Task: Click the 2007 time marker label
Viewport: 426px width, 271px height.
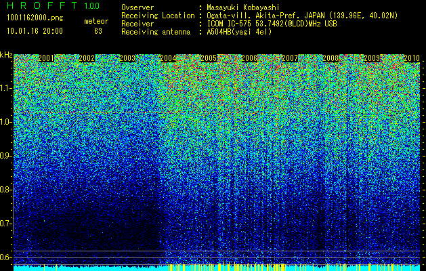Action: [x=290, y=58]
